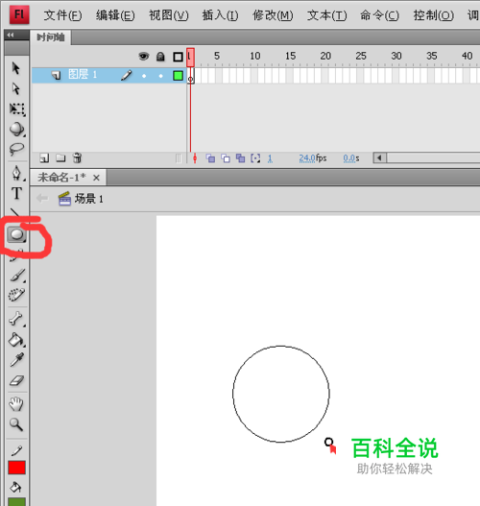This screenshot has width=480, height=506.
Task: Select the Oval shape tool
Action: pos(16,234)
